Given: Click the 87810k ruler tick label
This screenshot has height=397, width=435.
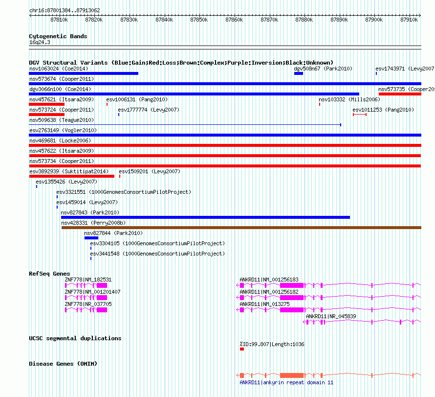Looking at the screenshot, I should (59, 20).
